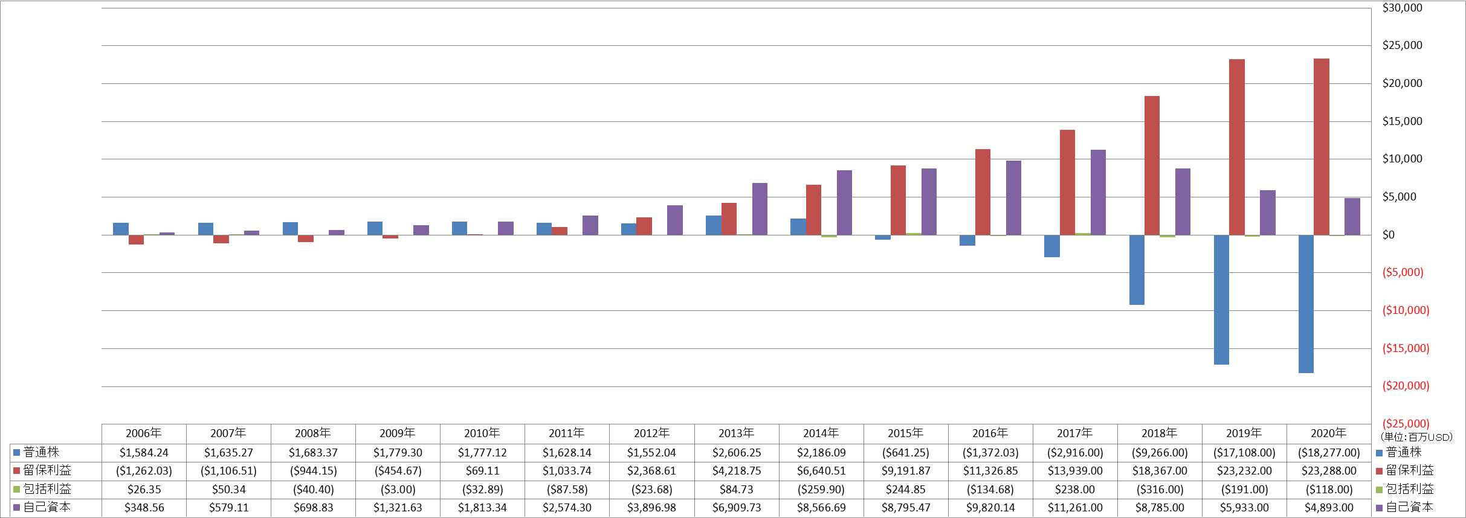Image resolution: width=1466 pixels, height=518 pixels.
Task: Select the 2014 purple 自己資本 bar
Action: click(844, 202)
